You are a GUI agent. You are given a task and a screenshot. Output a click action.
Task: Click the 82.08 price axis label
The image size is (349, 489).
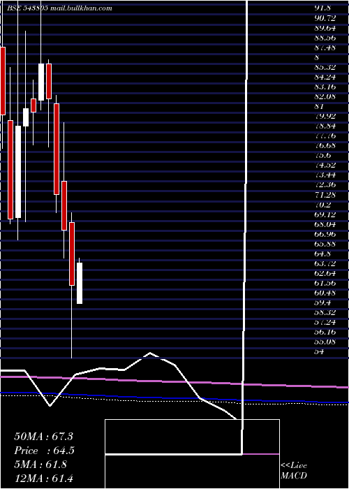[325, 96]
